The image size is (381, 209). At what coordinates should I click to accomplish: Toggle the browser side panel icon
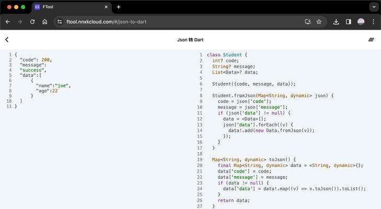tap(349, 22)
